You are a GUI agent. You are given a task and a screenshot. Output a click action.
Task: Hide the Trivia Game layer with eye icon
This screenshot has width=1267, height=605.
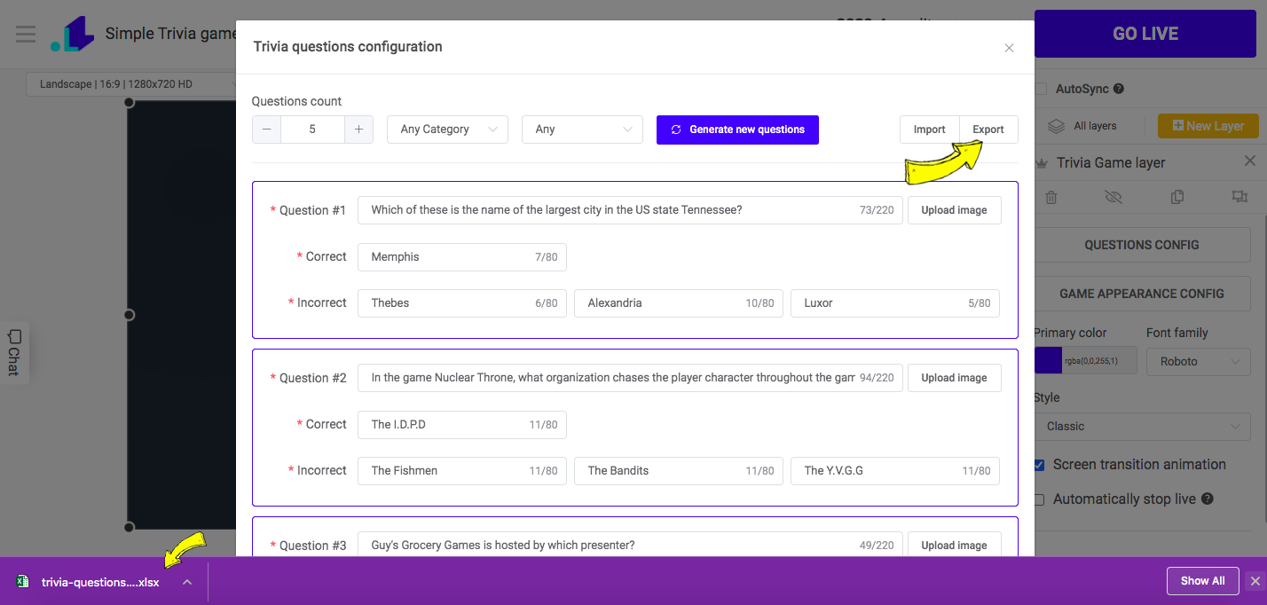point(1114,197)
